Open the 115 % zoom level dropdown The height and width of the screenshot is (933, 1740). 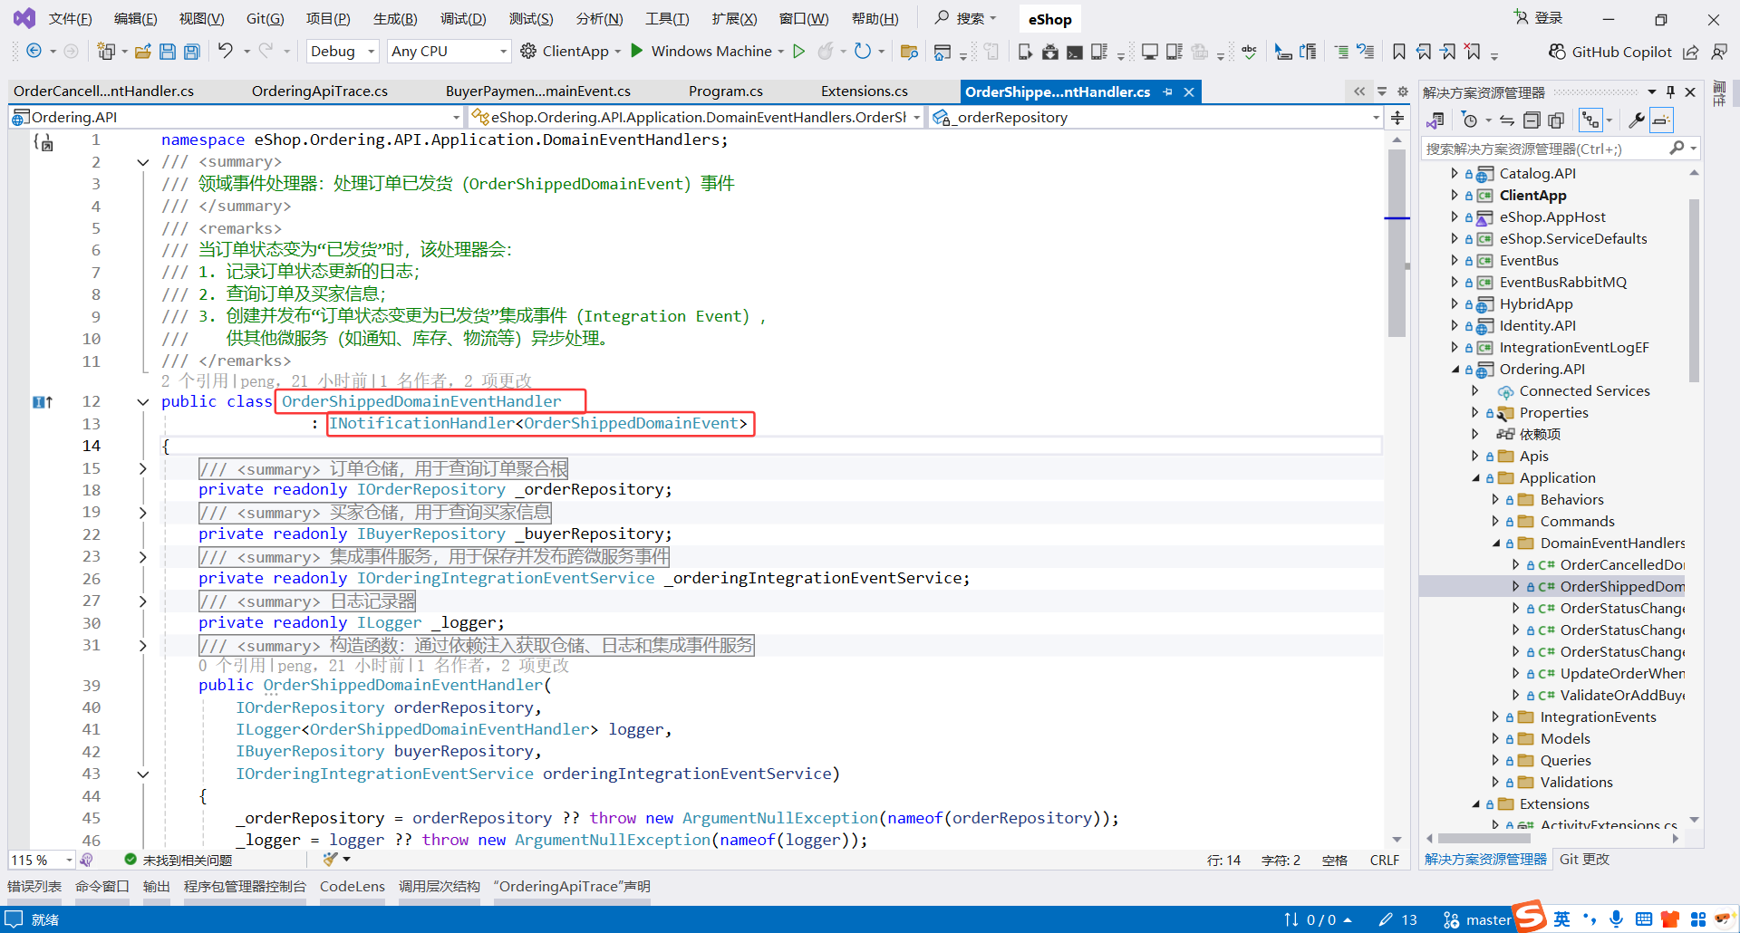pyautogui.click(x=42, y=860)
